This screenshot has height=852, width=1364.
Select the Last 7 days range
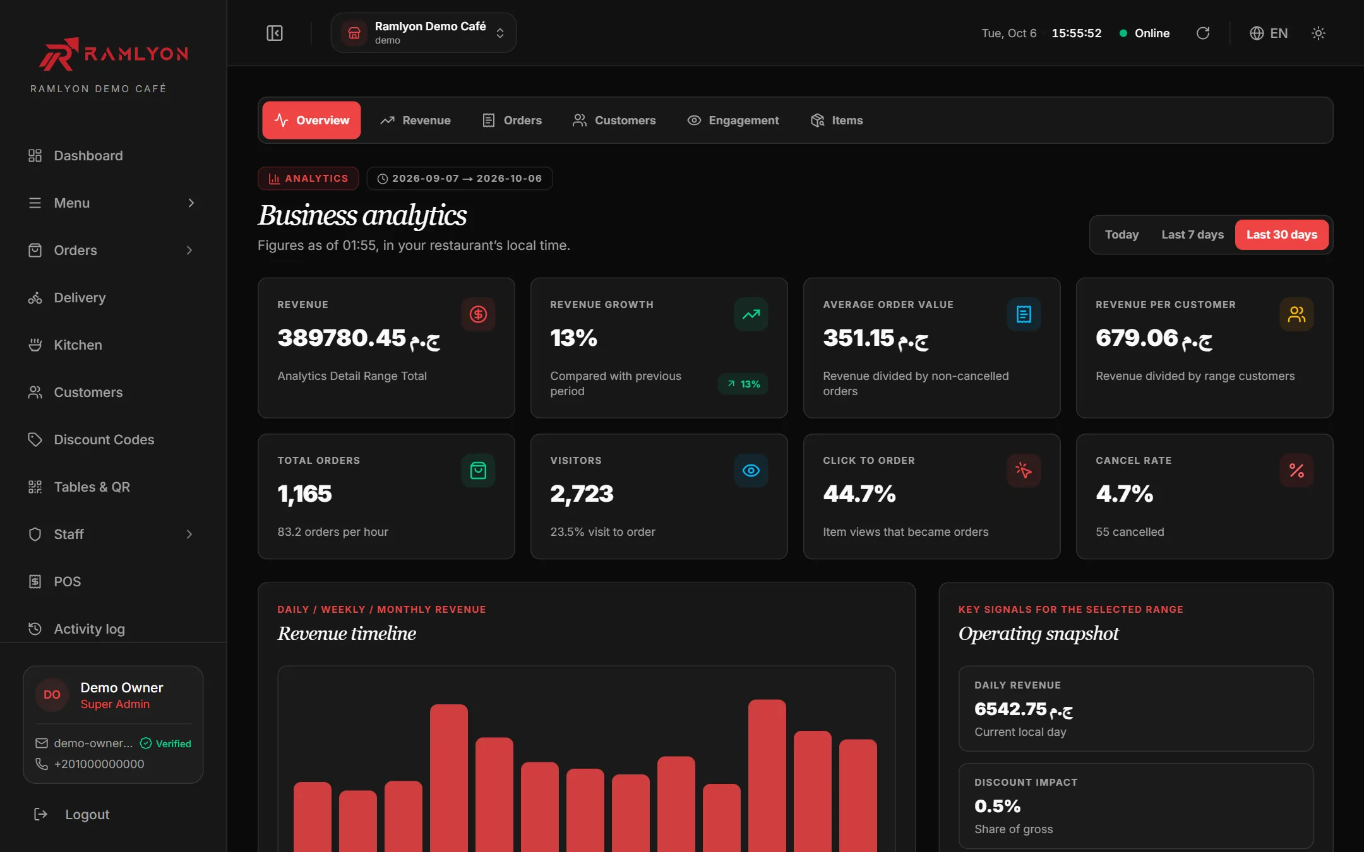(x=1192, y=235)
